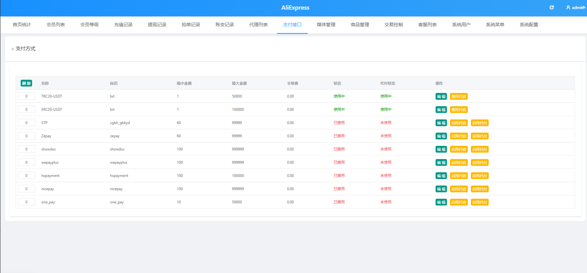This screenshot has width=587, height=273.
Task: Click 启用代收 for the nicepay row
Action: (x=459, y=189)
